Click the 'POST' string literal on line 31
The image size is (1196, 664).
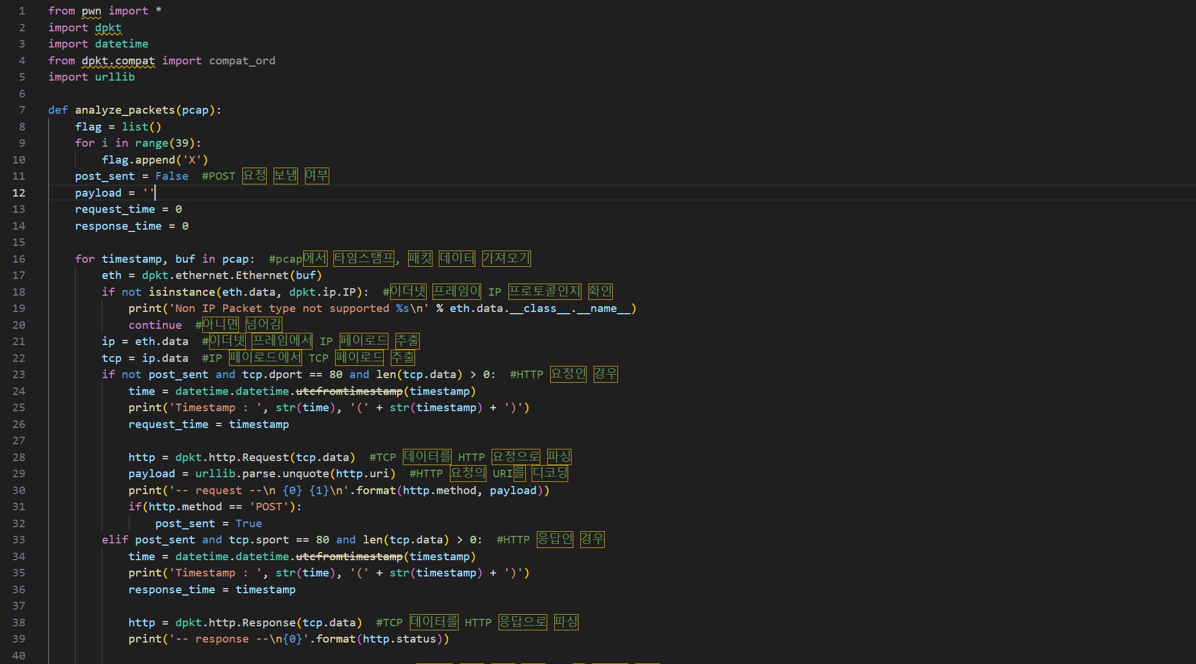[x=268, y=507]
